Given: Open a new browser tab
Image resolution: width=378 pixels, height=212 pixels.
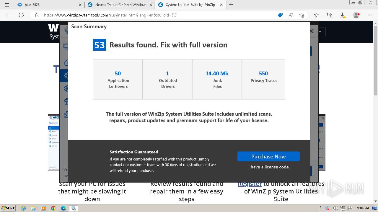Looking at the screenshot, I should [231, 5].
